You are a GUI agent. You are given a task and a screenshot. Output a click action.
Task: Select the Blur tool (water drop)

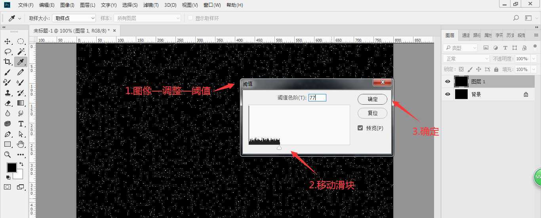coord(8,113)
